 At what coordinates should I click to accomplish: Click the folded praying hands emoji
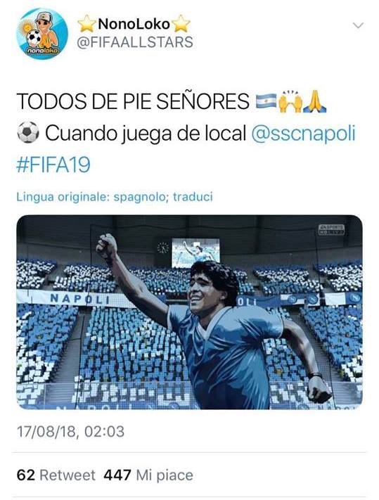(x=315, y=101)
